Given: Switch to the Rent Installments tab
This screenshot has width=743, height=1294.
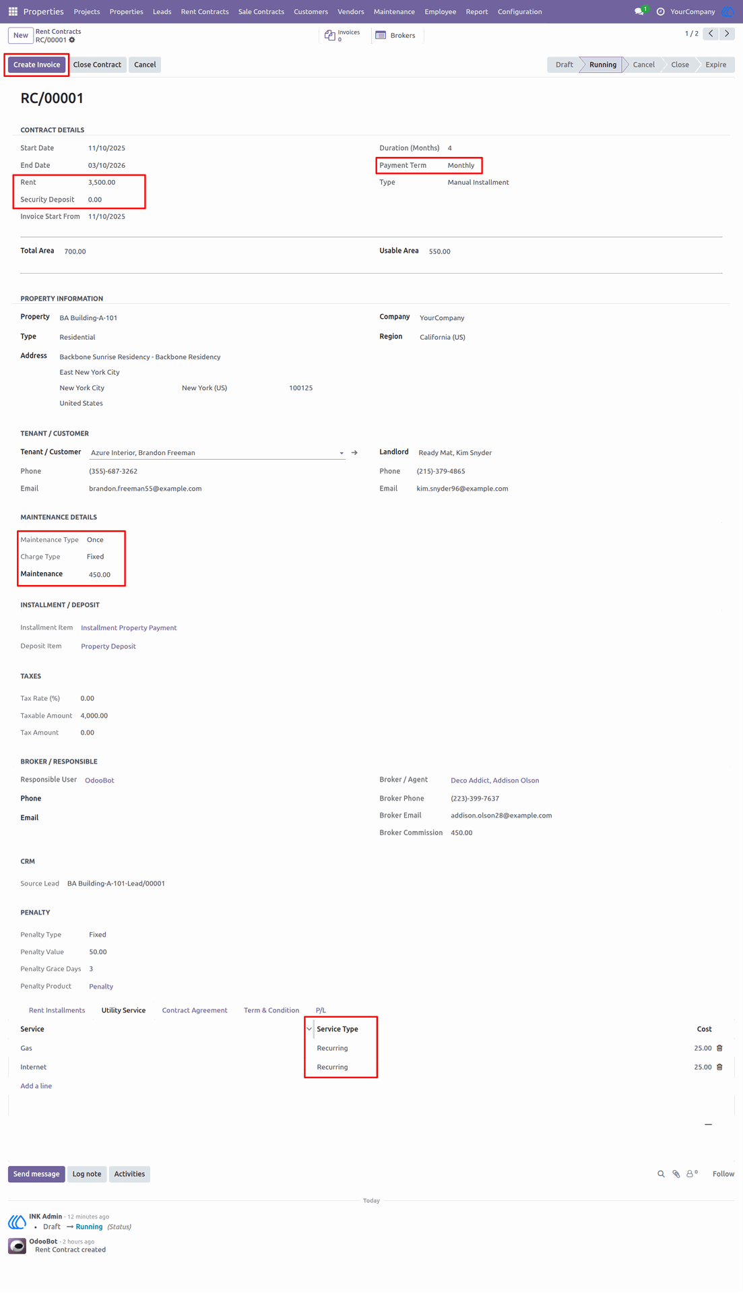Looking at the screenshot, I should (57, 1010).
